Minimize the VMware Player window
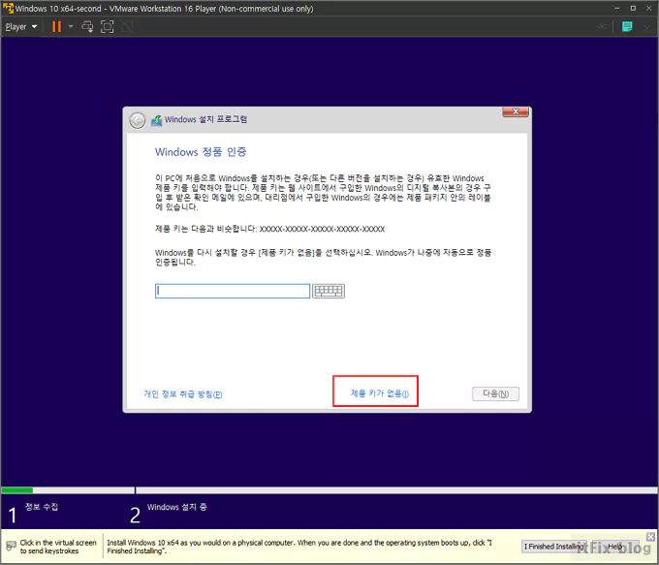 click(x=616, y=9)
